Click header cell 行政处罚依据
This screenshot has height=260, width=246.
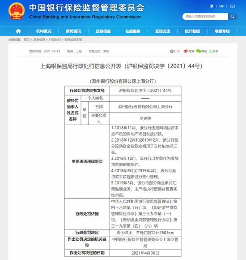87,214
